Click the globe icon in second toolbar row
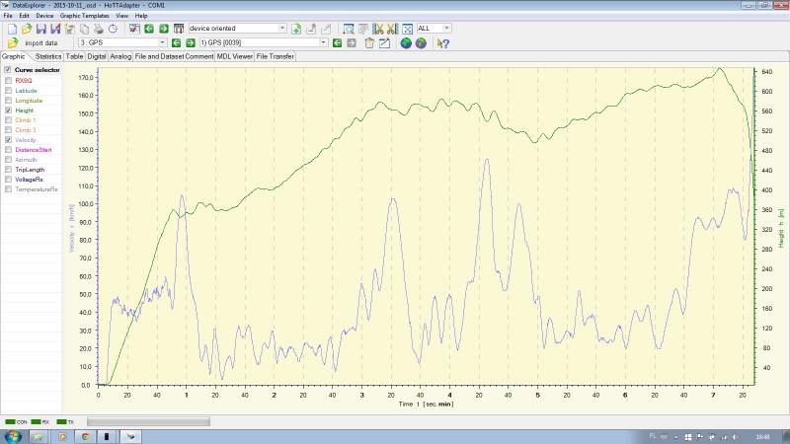The width and height of the screenshot is (790, 444). tap(406, 43)
